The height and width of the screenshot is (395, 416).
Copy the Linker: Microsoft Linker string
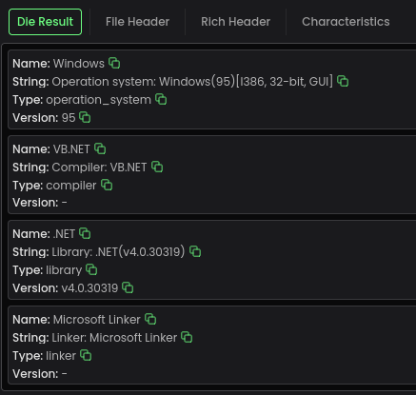[x=187, y=337]
